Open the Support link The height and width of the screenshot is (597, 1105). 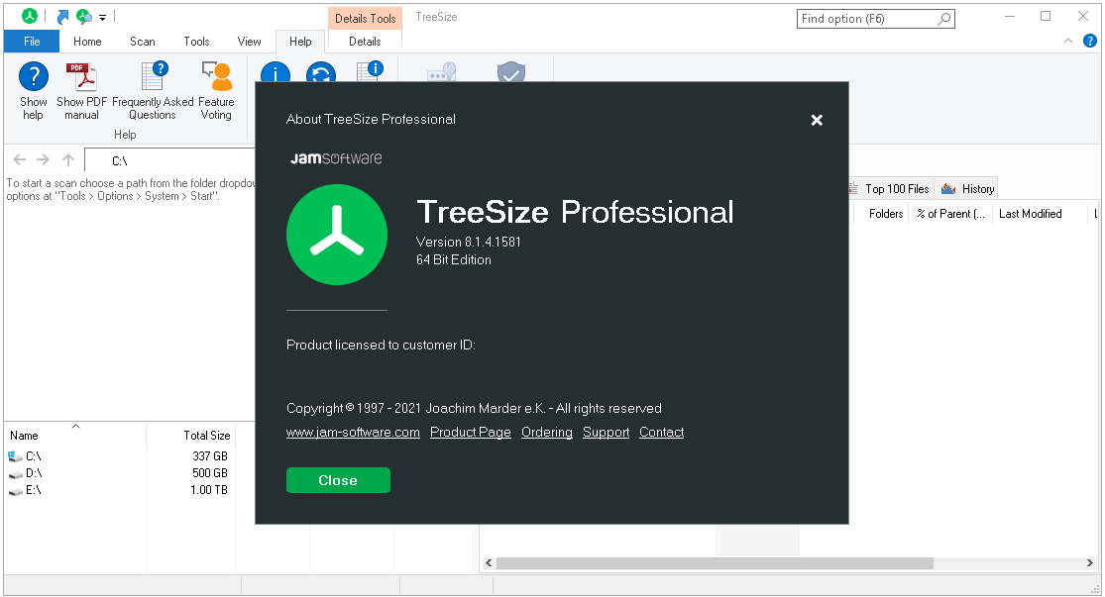[607, 433]
